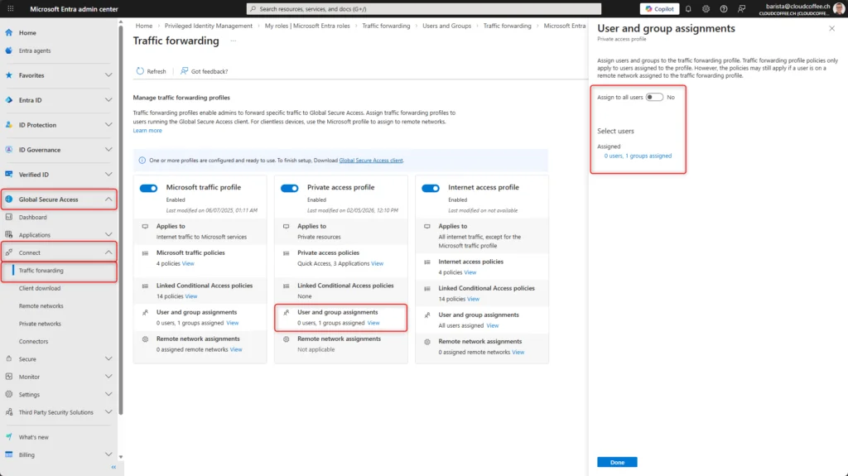Click the help question mark icon
Image resolution: width=848 pixels, height=476 pixels.
723,9
